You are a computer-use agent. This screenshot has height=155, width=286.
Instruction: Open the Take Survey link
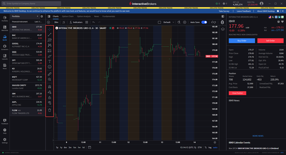tap(224, 11)
